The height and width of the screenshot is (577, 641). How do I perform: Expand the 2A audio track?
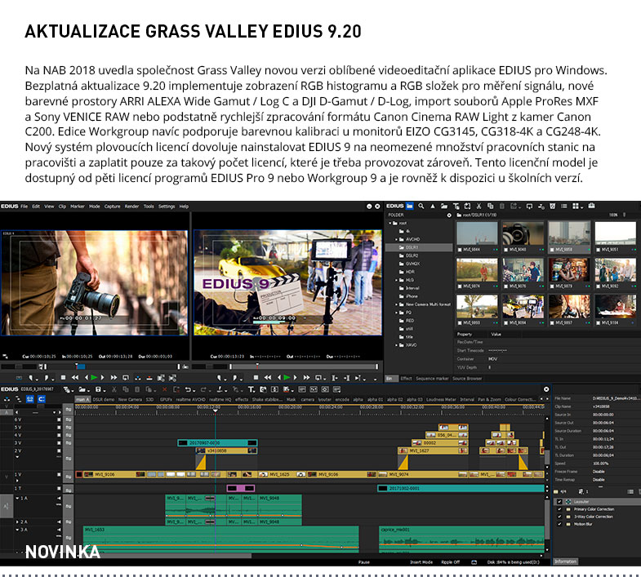17,522
